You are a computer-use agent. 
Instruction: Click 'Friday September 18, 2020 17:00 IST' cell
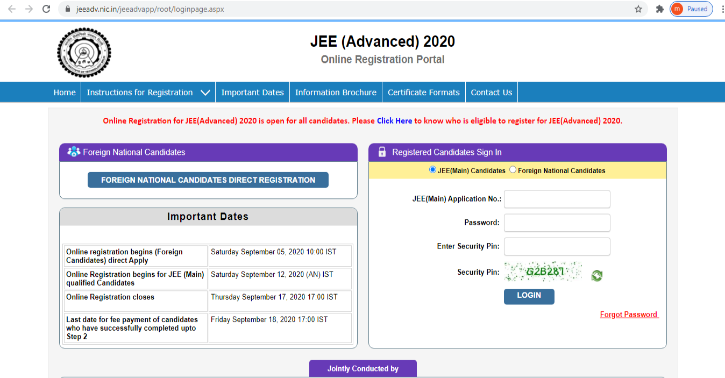tap(280, 328)
